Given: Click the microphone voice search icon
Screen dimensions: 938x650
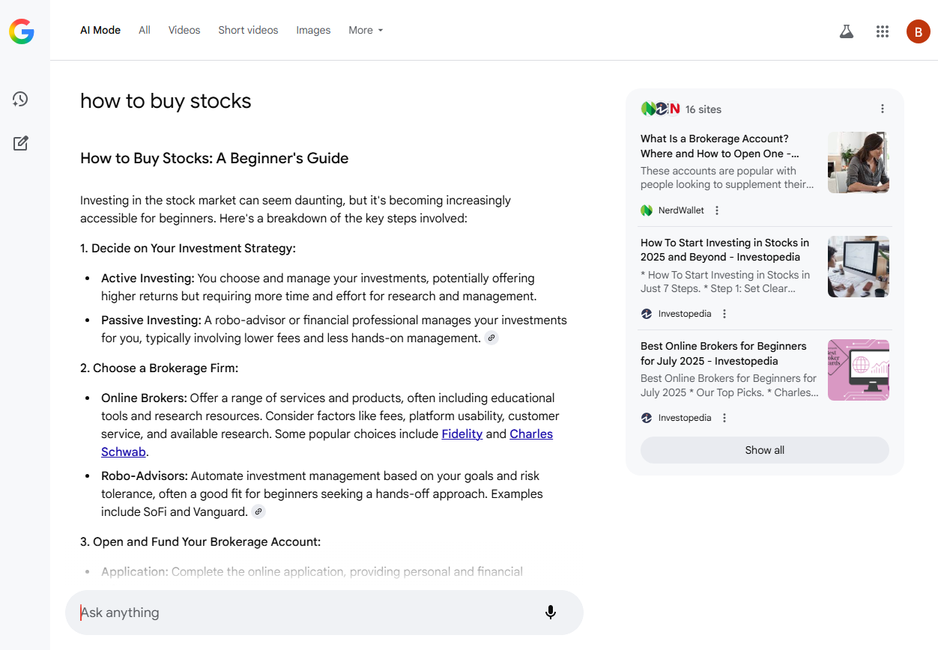Looking at the screenshot, I should (x=551, y=613).
